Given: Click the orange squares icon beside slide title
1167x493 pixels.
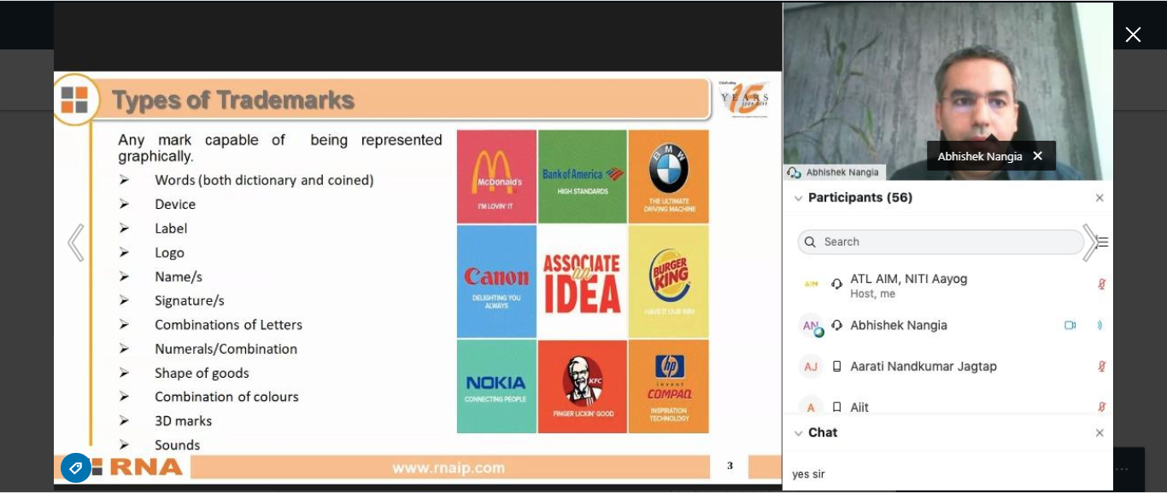Looking at the screenshot, I should (74, 100).
